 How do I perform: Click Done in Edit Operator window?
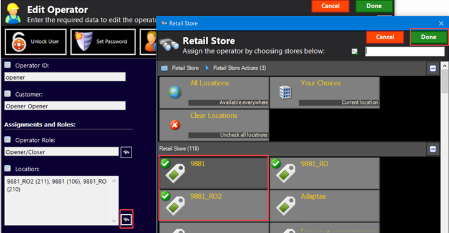(x=374, y=6)
